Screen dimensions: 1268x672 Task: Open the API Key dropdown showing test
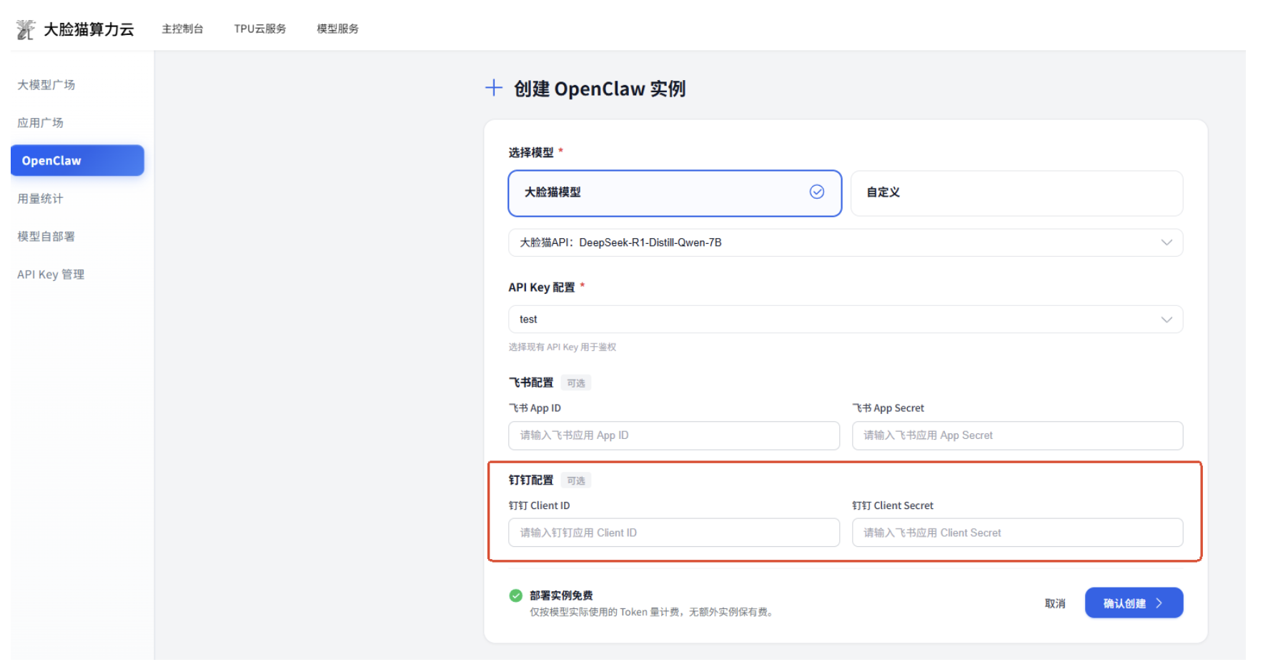coord(845,320)
